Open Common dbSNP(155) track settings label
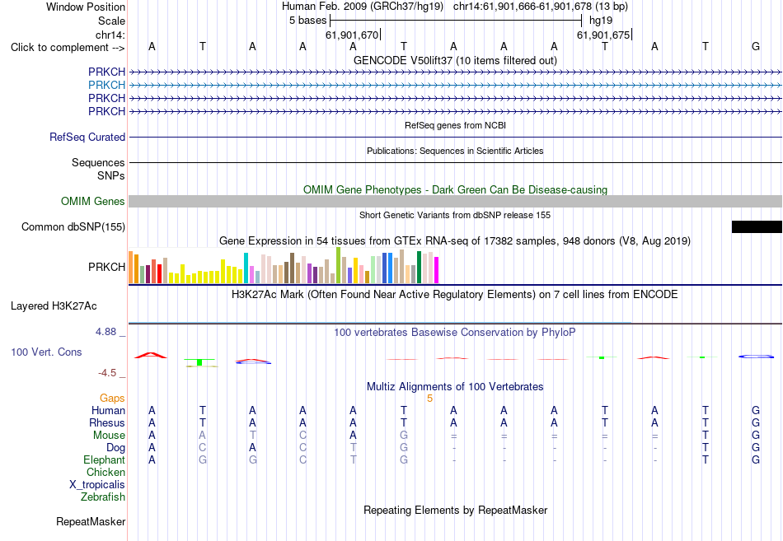 (x=73, y=226)
